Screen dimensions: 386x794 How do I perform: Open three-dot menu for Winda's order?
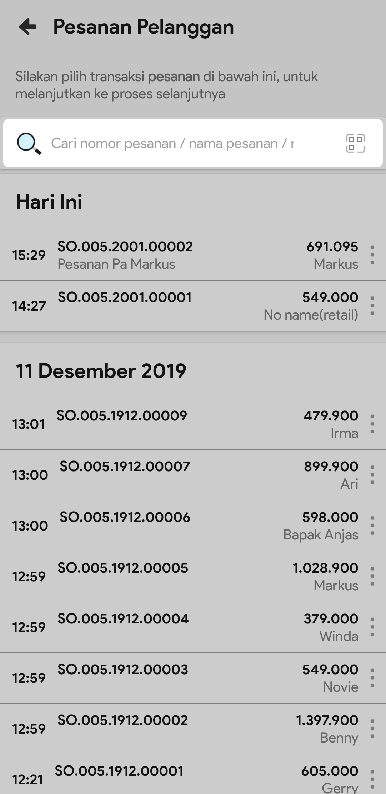tap(372, 627)
